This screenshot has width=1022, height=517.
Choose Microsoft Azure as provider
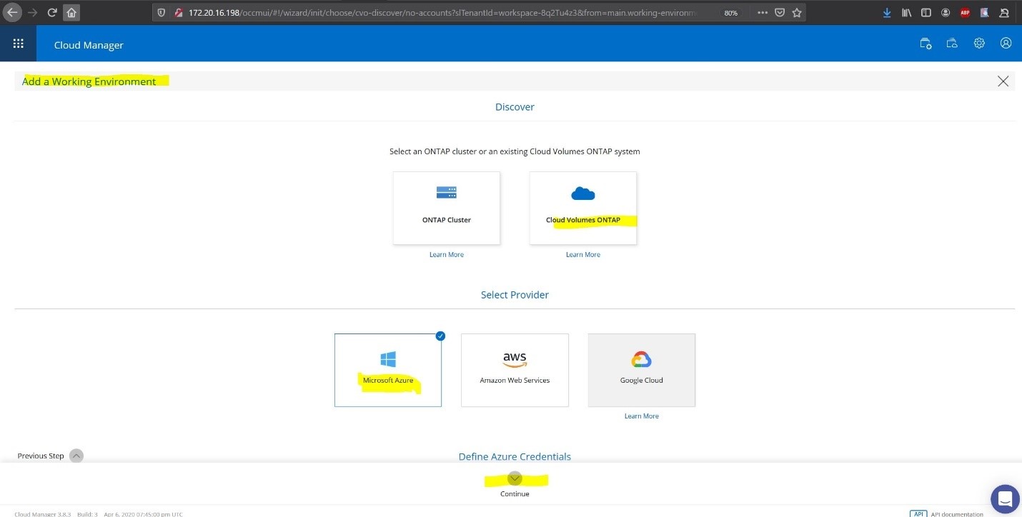(x=388, y=370)
